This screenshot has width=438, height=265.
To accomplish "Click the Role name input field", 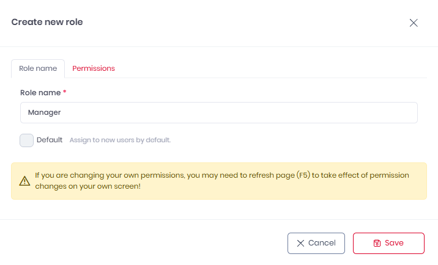I will tap(218, 112).
